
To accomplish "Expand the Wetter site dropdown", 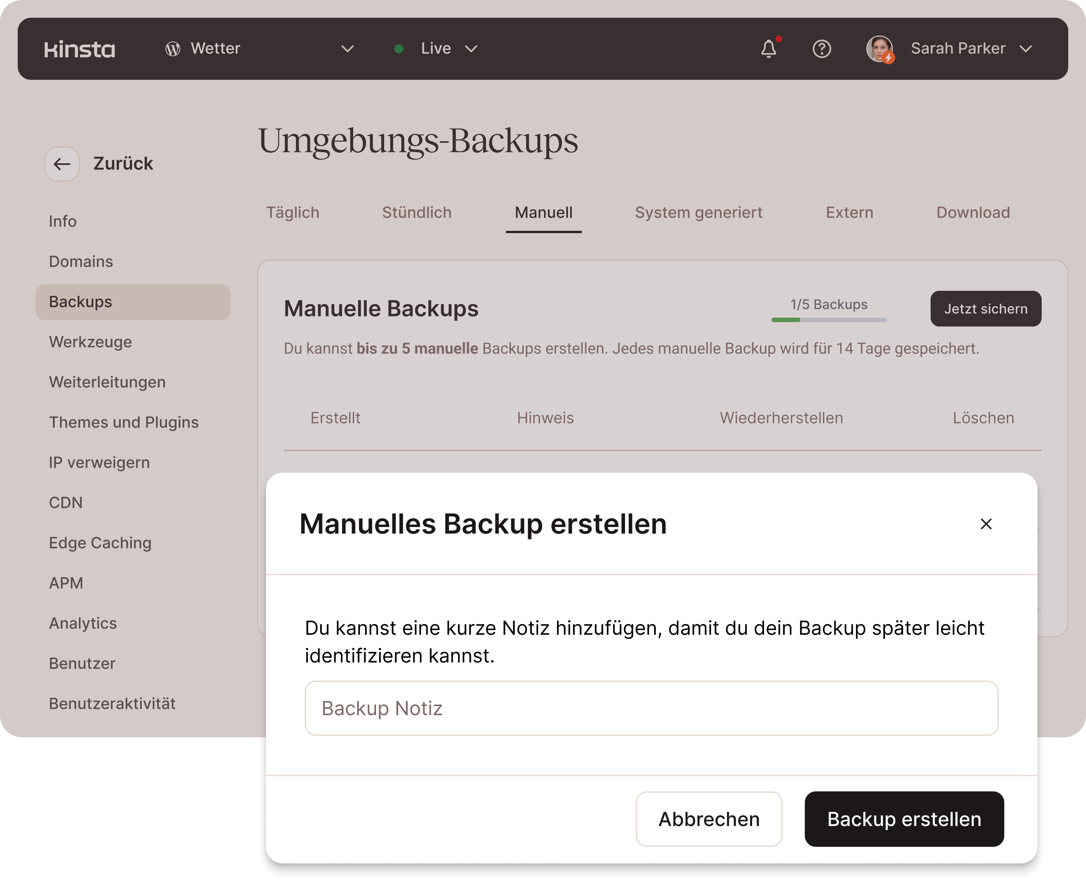I will point(347,49).
